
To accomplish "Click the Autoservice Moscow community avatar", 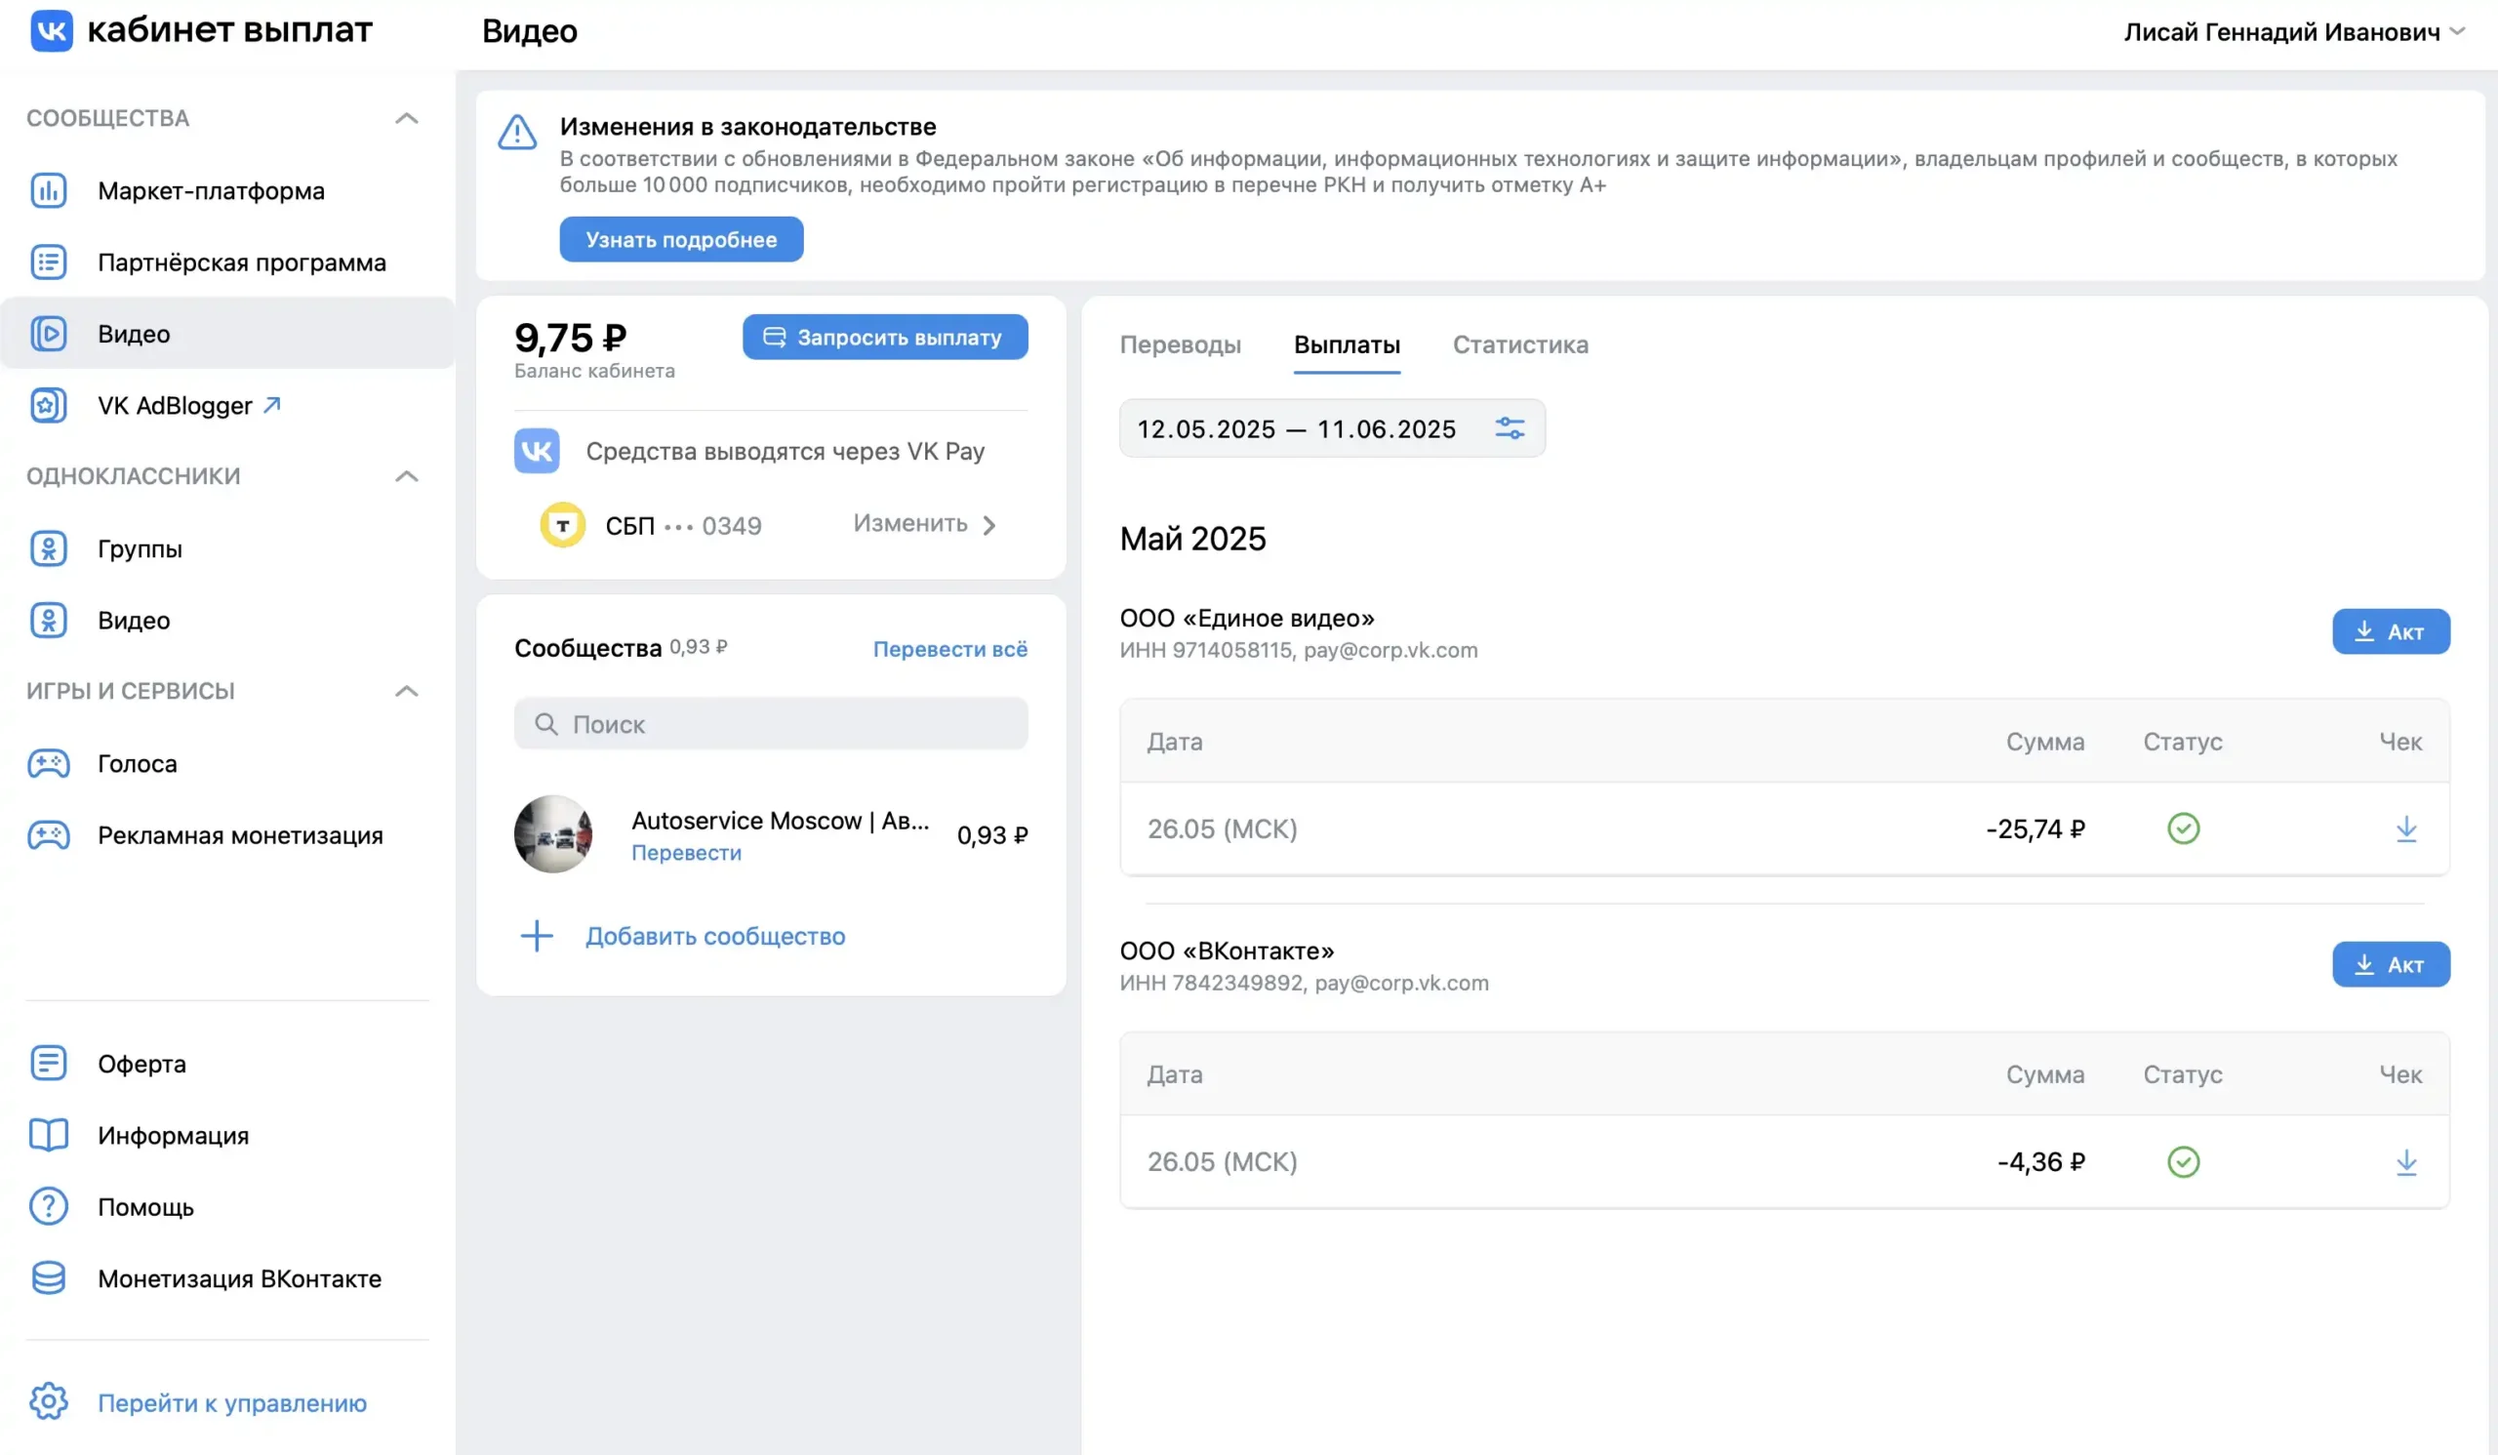I will (x=553, y=834).
